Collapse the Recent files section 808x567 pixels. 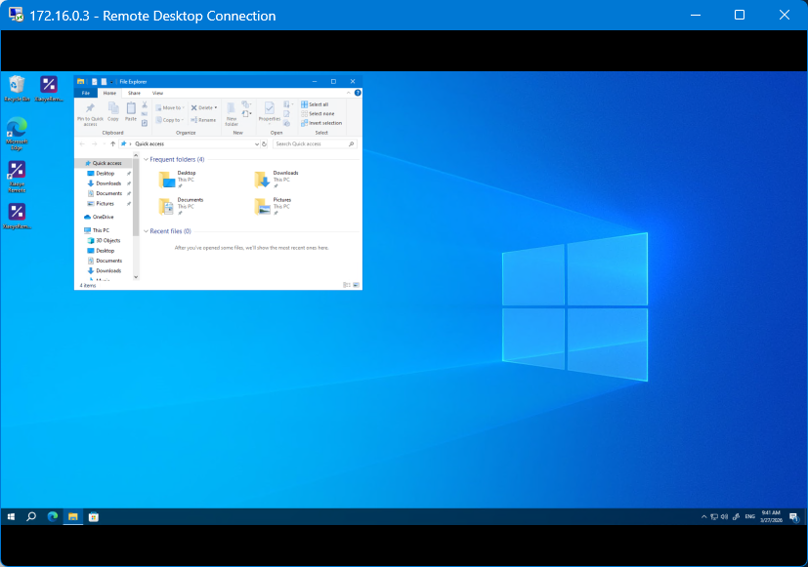tap(146, 231)
